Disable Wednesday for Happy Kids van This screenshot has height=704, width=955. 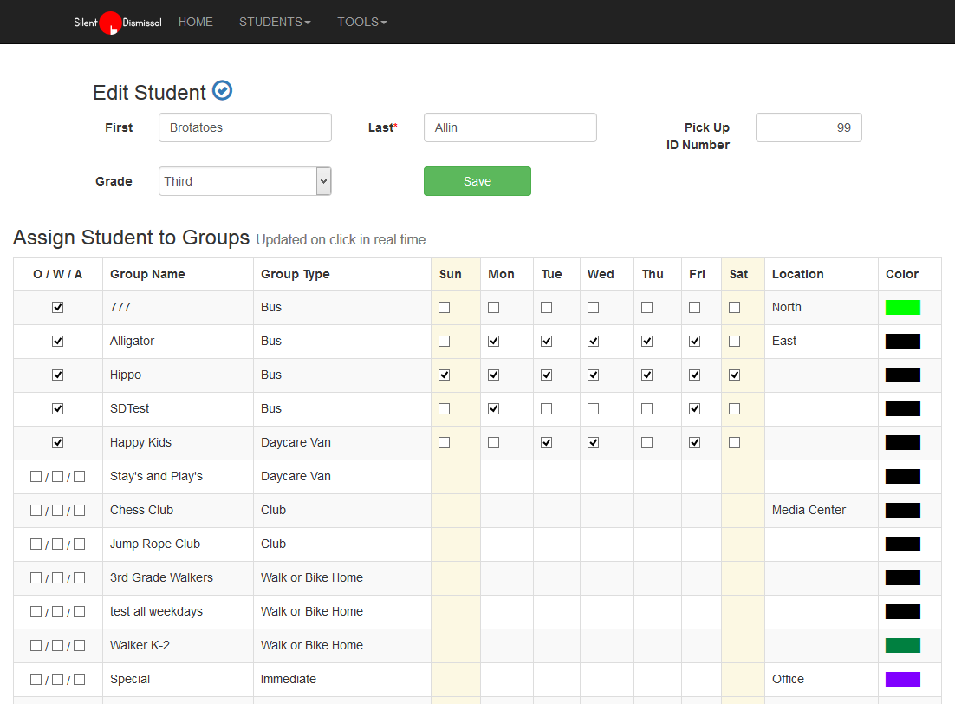(594, 442)
